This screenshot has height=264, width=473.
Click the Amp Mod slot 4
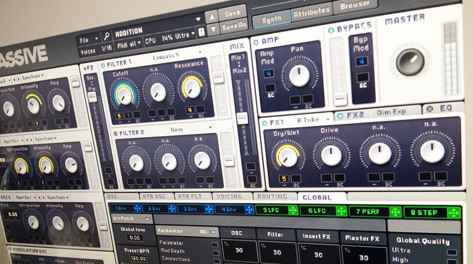click(268, 73)
